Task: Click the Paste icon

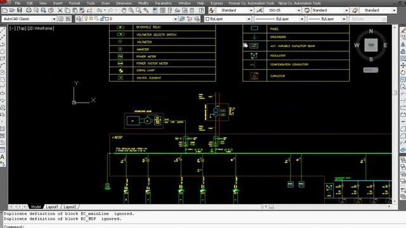Action: click(x=75, y=10)
